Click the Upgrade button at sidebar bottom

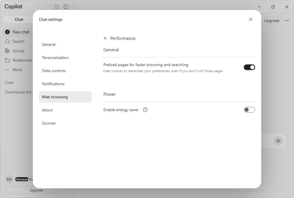pyautogui.click(x=36, y=190)
